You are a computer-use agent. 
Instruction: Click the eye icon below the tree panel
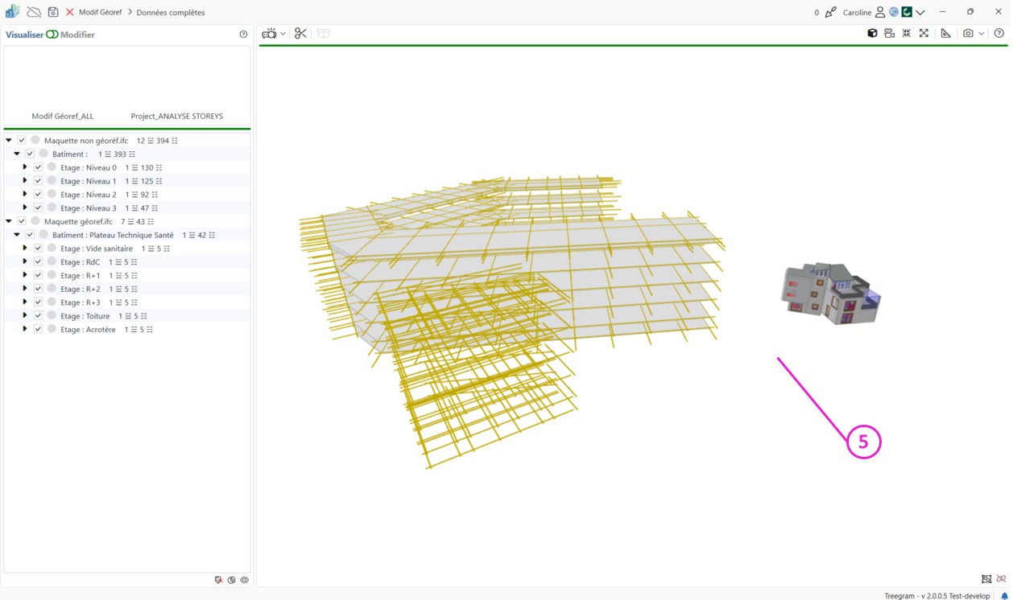point(244,580)
